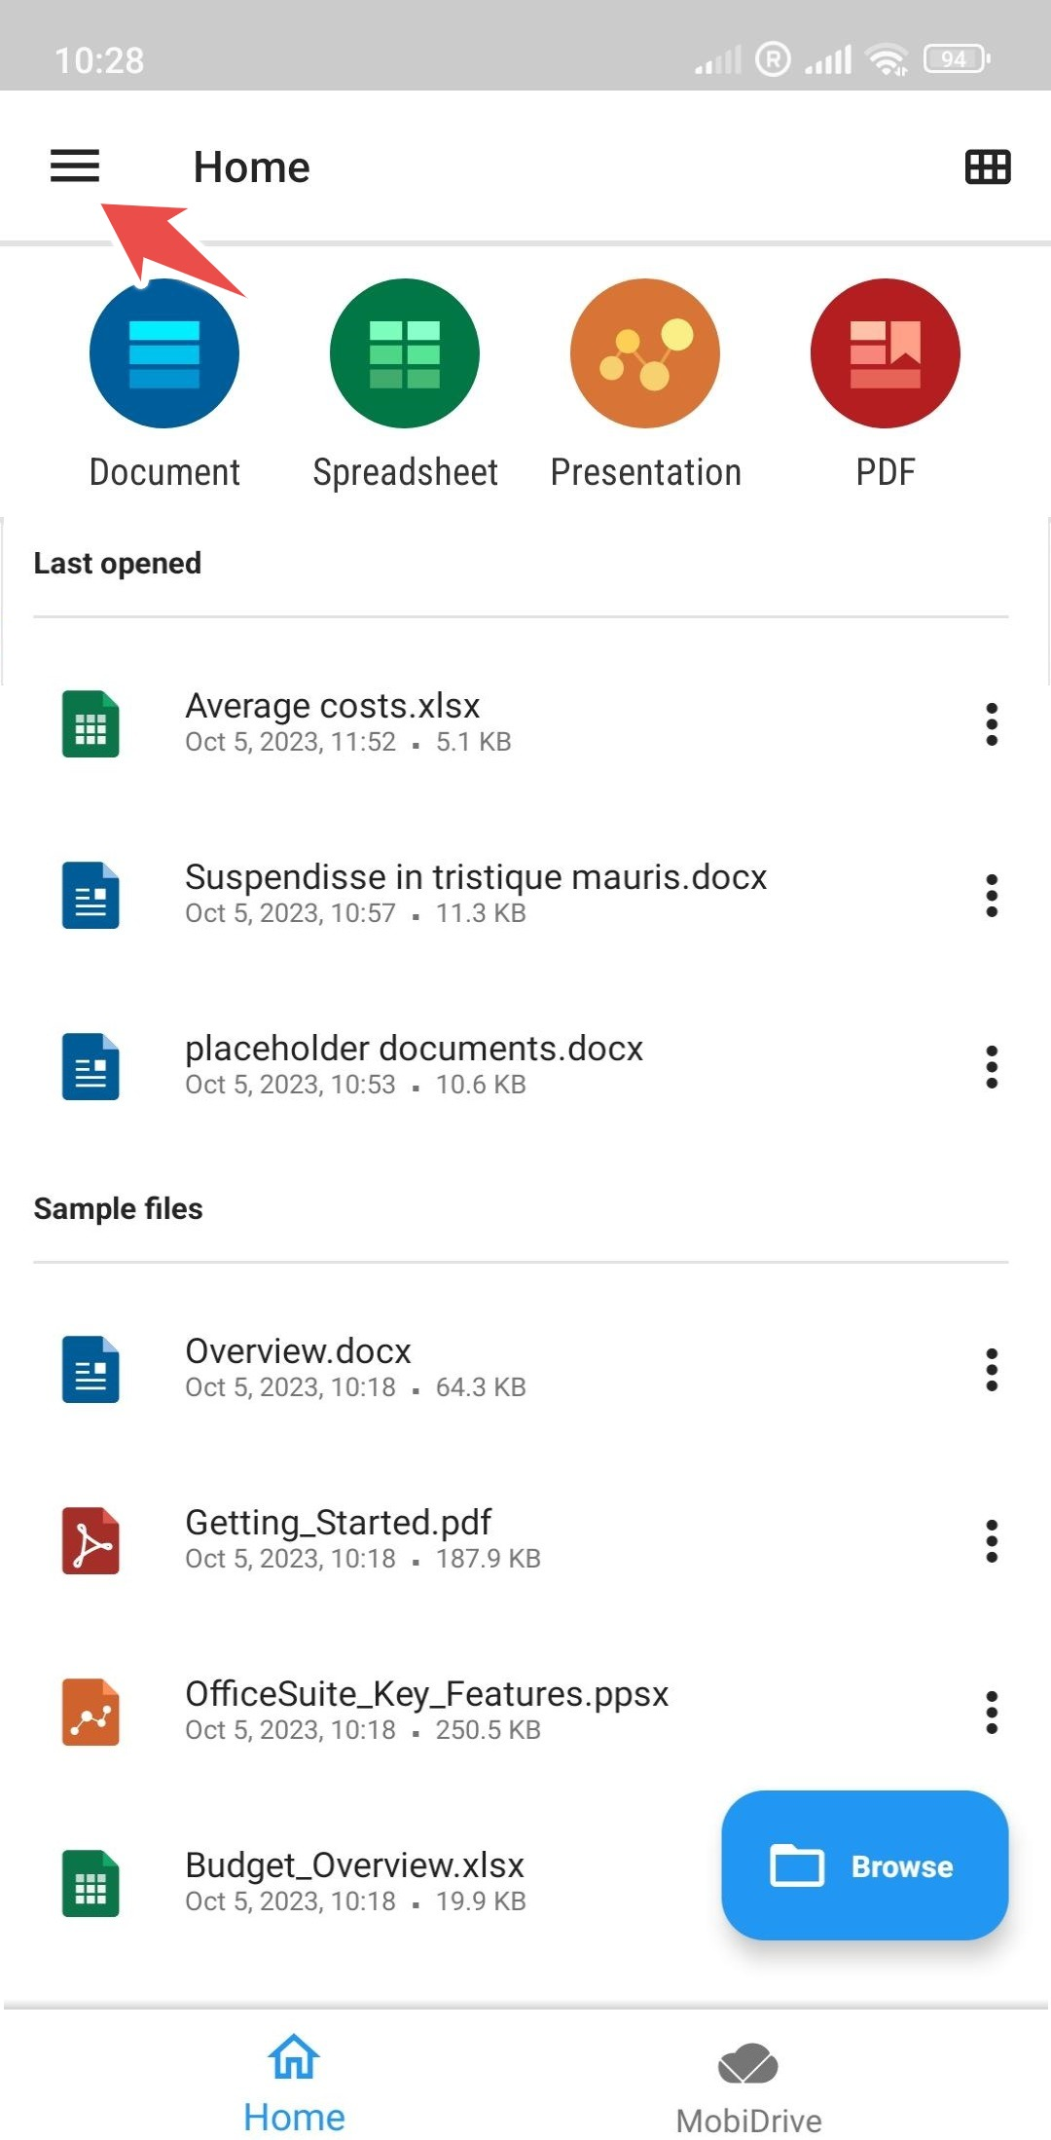Select the Average costs.xlsx file icon
1051x2140 pixels.
click(90, 724)
